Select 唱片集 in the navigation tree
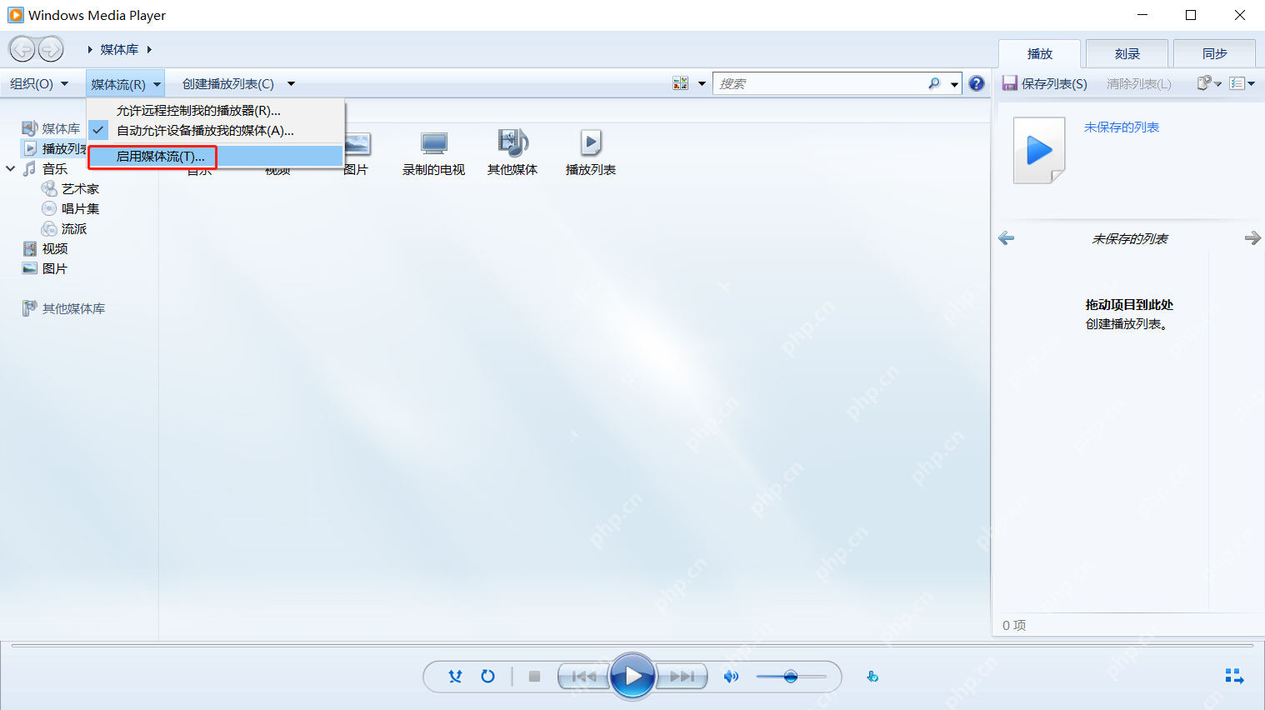This screenshot has width=1265, height=710. tap(81, 209)
